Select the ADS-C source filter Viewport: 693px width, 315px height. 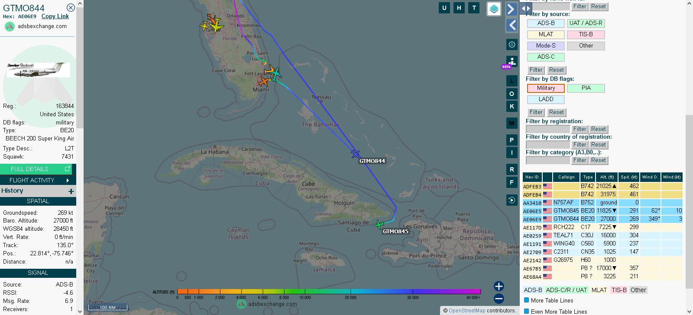pyautogui.click(x=546, y=57)
